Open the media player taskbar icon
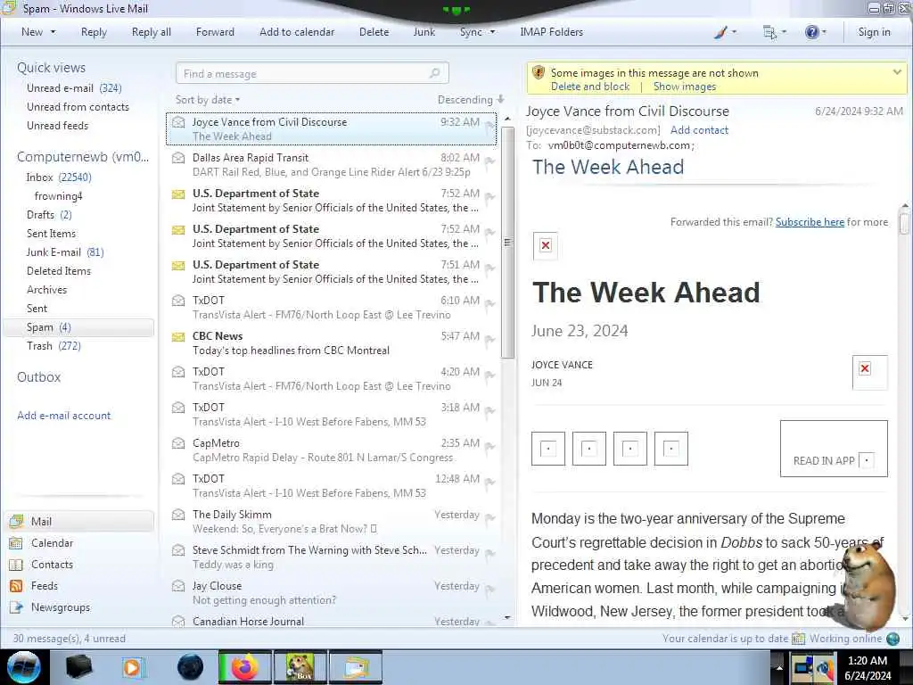 coord(132,667)
